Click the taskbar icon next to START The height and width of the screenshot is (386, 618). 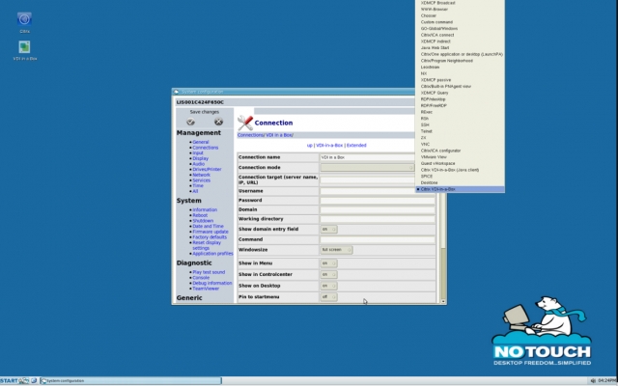pyautogui.click(x=25, y=380)
